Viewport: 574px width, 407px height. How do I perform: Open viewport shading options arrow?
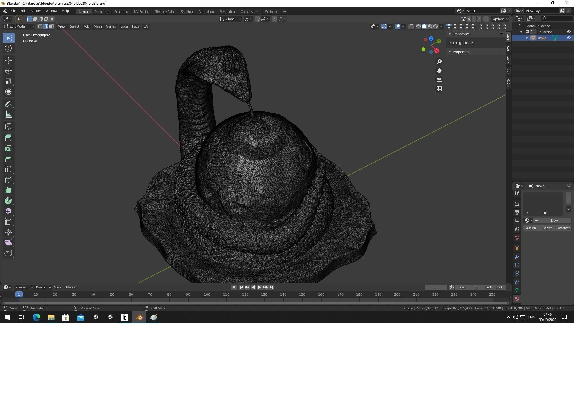[441, 26]
